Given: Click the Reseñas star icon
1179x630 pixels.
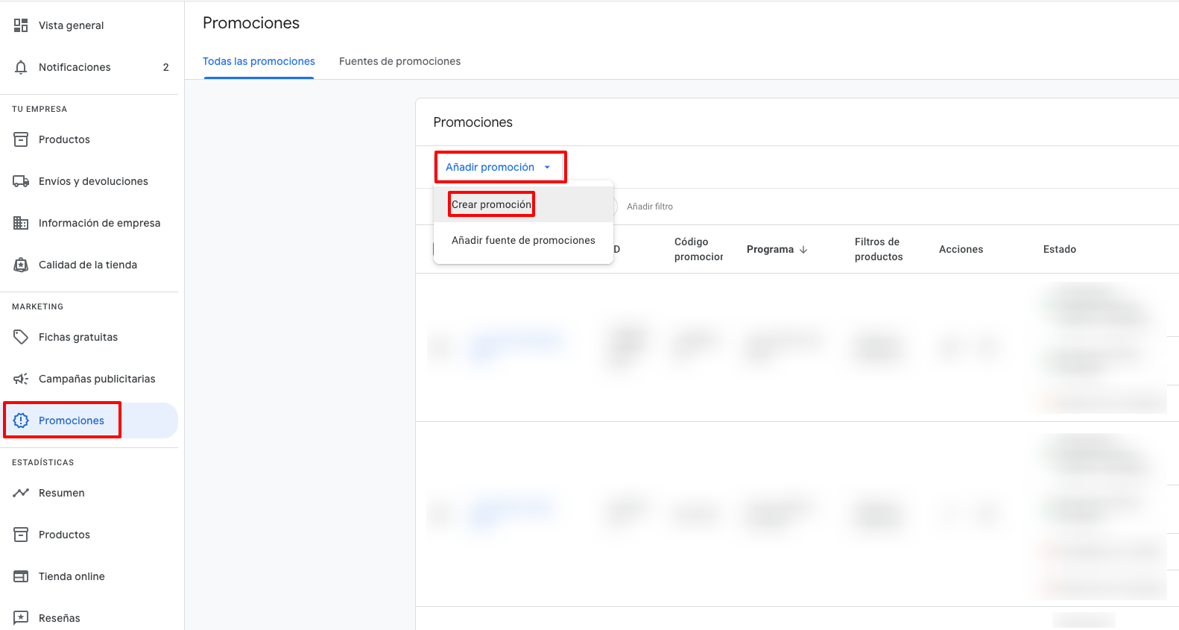Looking at the screenshot, I should pos(21,618).
